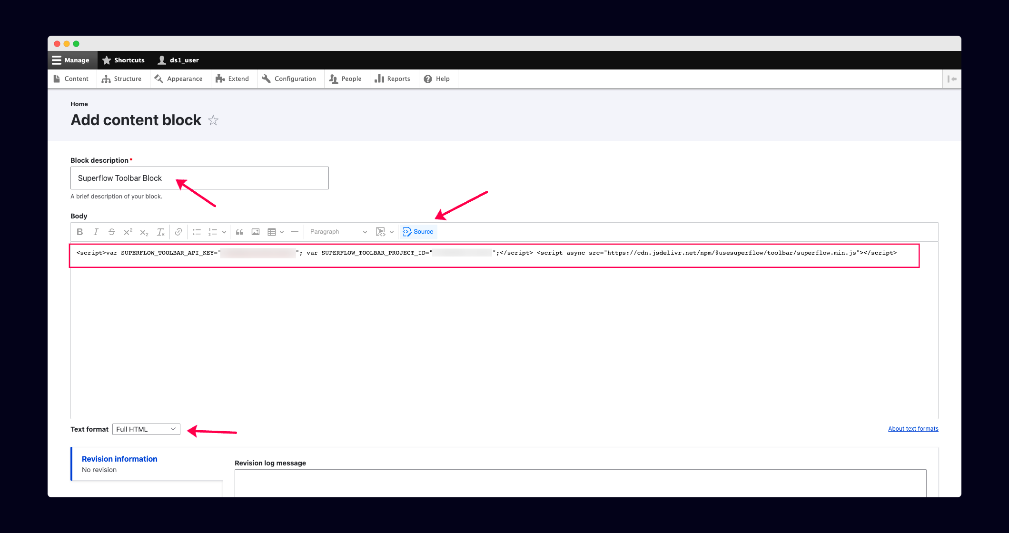Insert horizontal line

click(295, 232)
